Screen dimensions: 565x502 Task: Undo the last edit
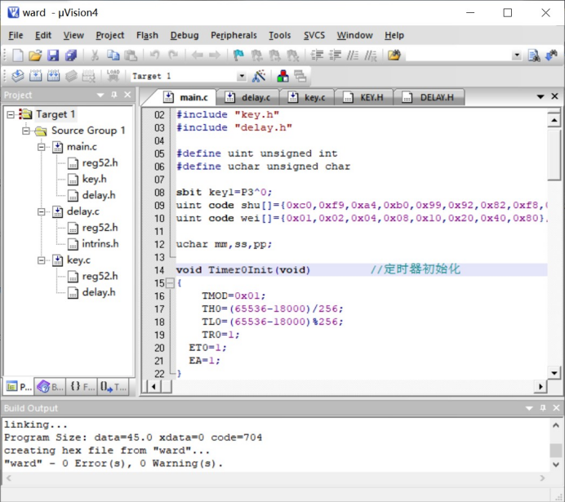click(154, 56)
